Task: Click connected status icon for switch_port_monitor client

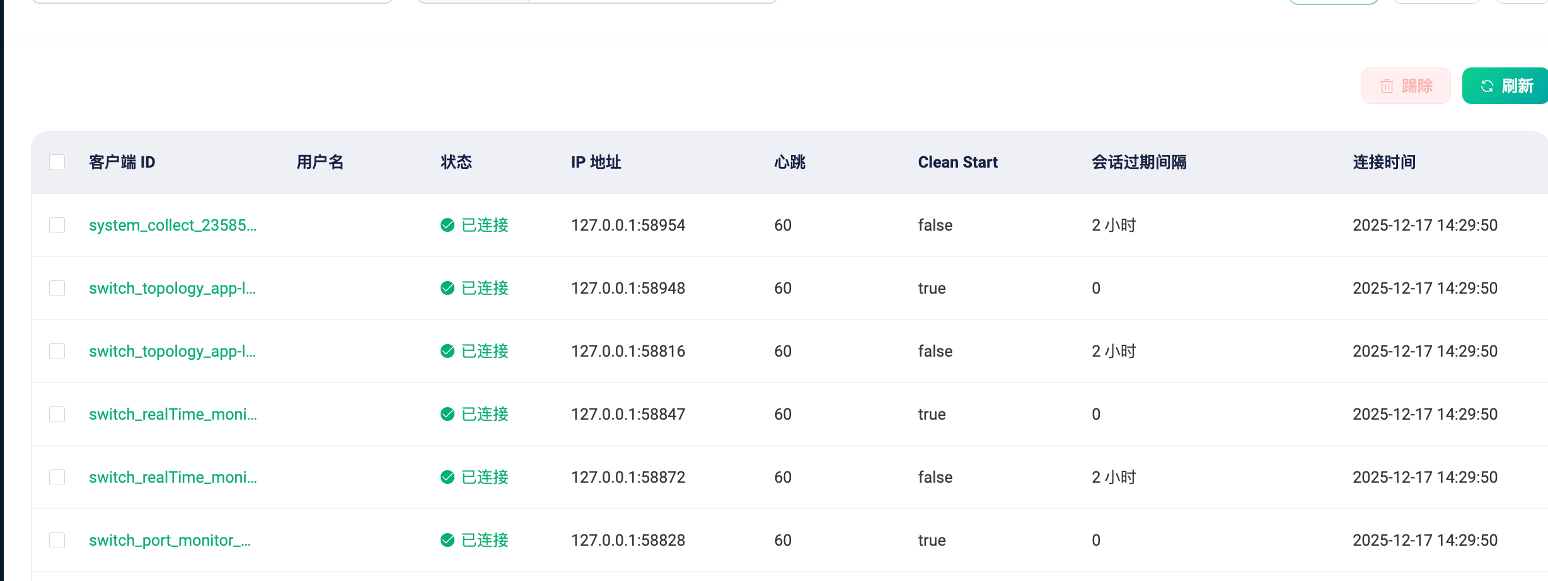Action: click(x=448, y=540)
